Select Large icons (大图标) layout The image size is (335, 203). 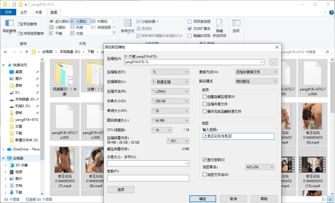(80, 21)
